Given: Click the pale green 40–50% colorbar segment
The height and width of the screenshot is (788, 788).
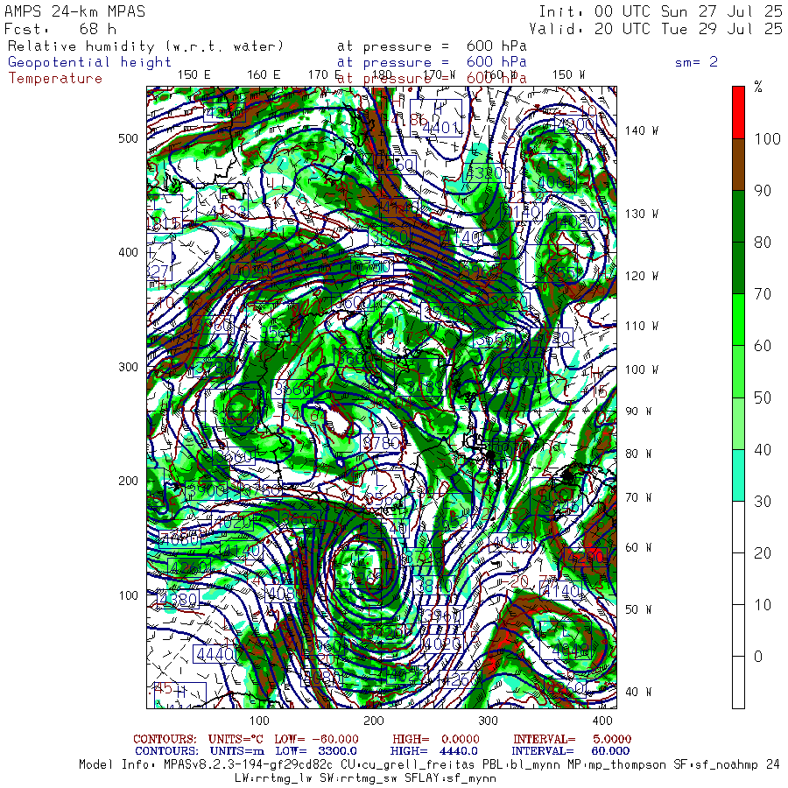Looking at the screenshot, I should point(738,423).
